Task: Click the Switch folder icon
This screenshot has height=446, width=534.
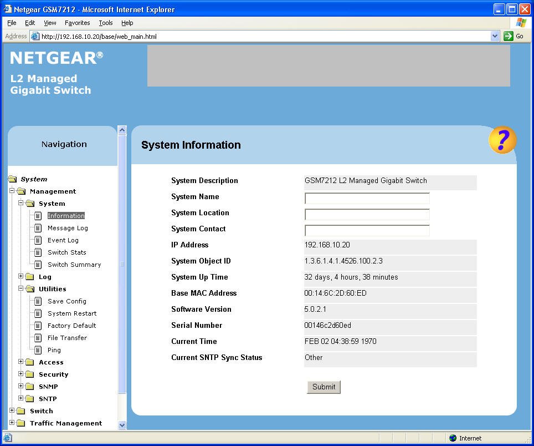Action: [21, 411]
